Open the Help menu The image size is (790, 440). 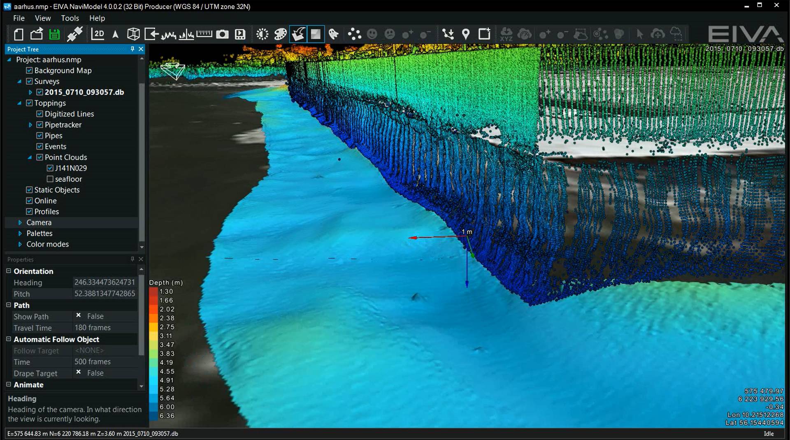coord(97,18)
